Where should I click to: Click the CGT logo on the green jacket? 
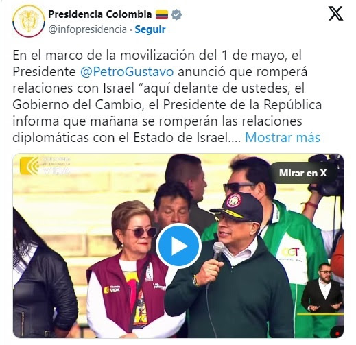click(290, 252)
